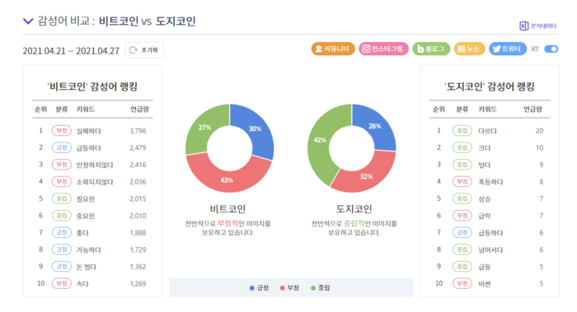
Task: Click the red 부정 legend item
Action: [x=289, y=288]
